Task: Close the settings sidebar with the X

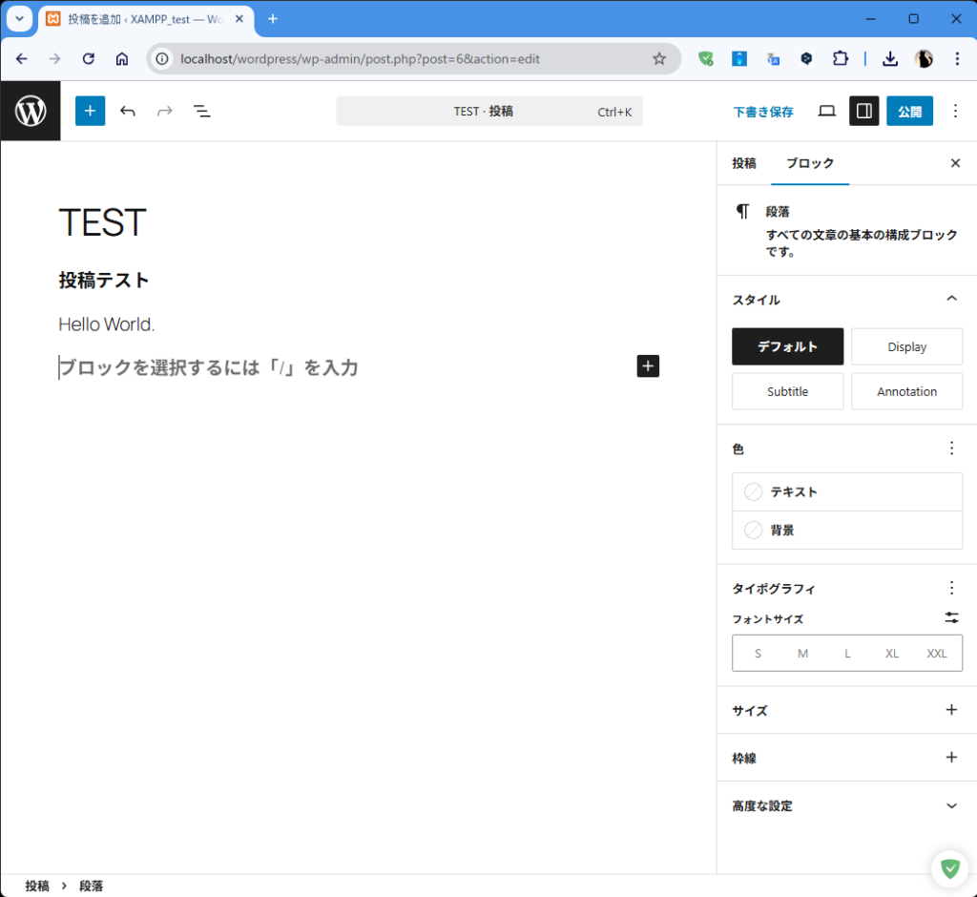Action: (x=955, y=163)
